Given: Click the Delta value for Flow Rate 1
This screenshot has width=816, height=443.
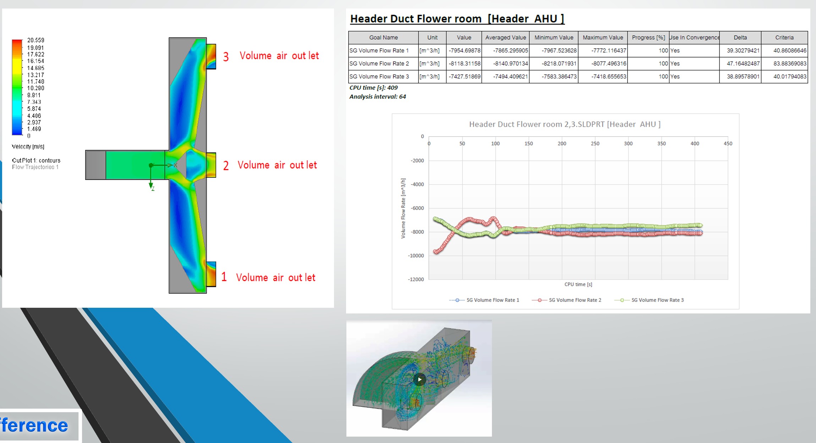Looking at the screenshot, I should (x=743, y=50).
